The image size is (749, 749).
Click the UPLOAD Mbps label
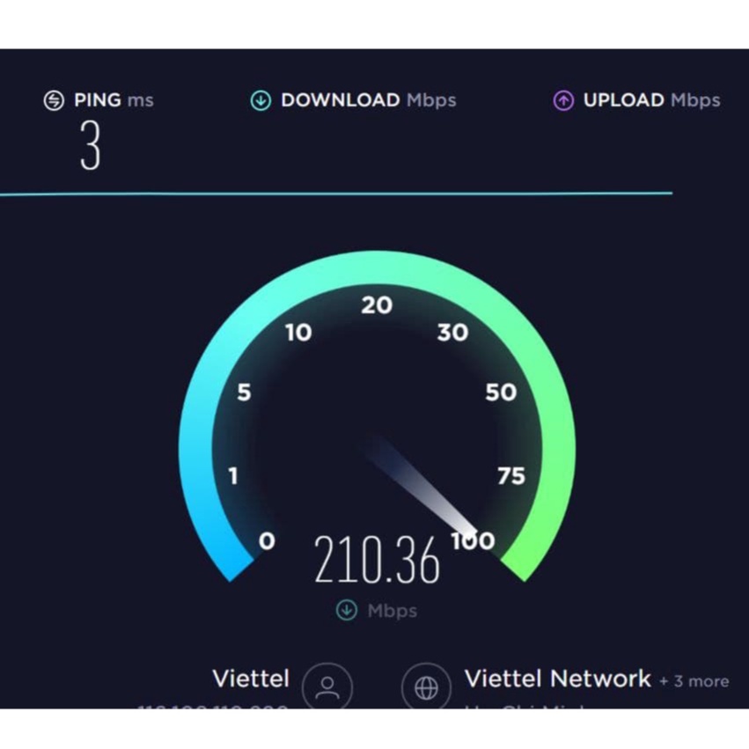(x=651, y=100)
